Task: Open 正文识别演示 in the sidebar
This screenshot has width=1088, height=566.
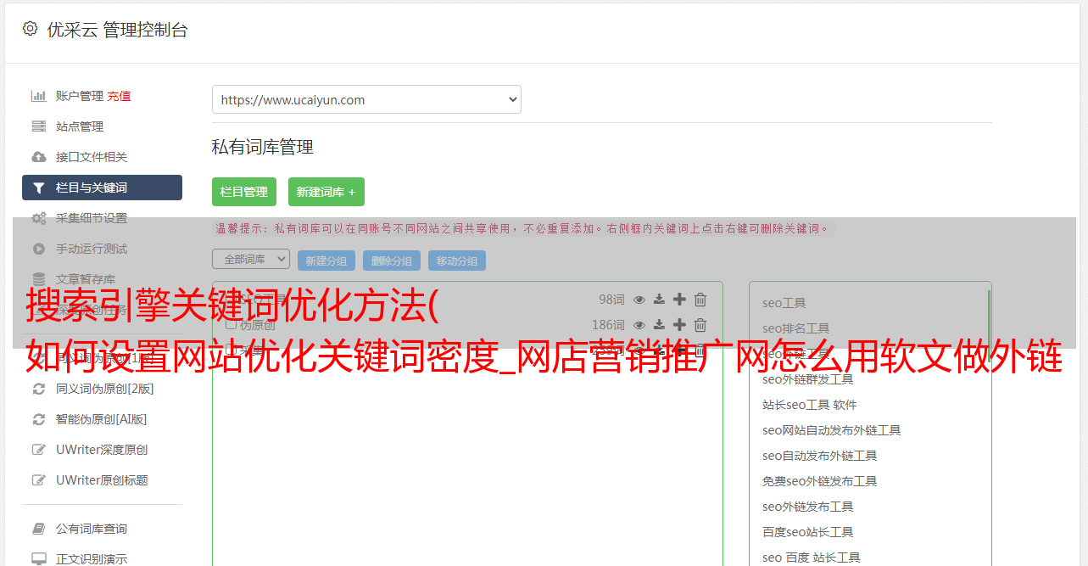Action: (x=92, y=559)
